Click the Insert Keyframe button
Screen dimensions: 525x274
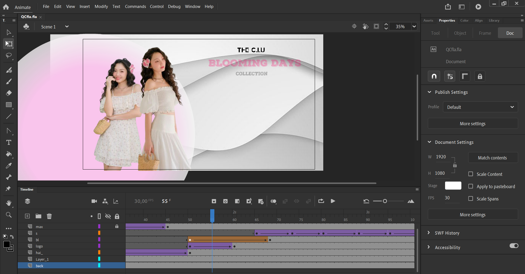(x=214, y=201)
